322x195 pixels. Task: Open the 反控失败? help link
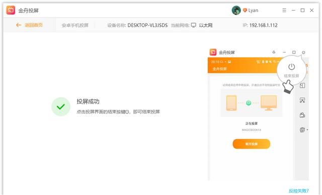pyautogui.click(x=299, y=191)
